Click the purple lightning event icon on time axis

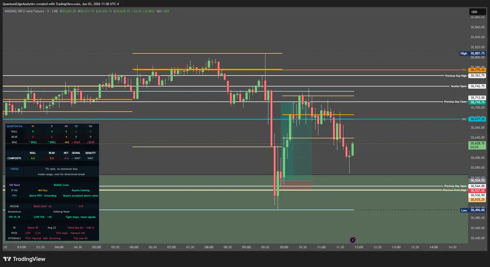pos(354,240)
